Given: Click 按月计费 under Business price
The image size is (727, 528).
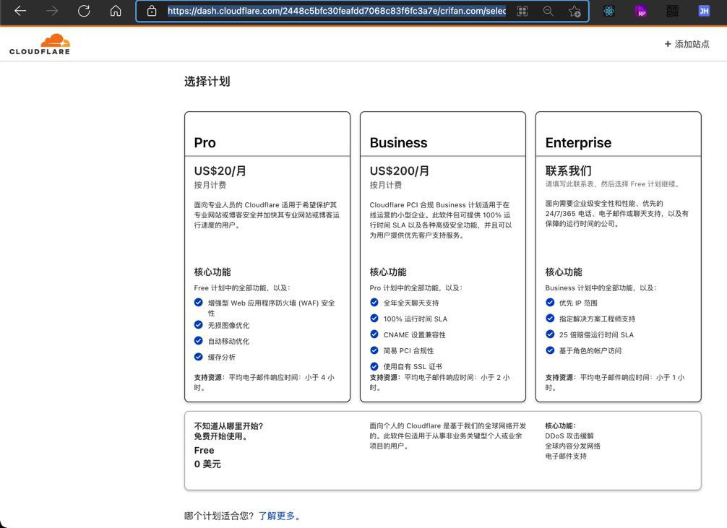Looking at the screenshot, I should (386, 185).
